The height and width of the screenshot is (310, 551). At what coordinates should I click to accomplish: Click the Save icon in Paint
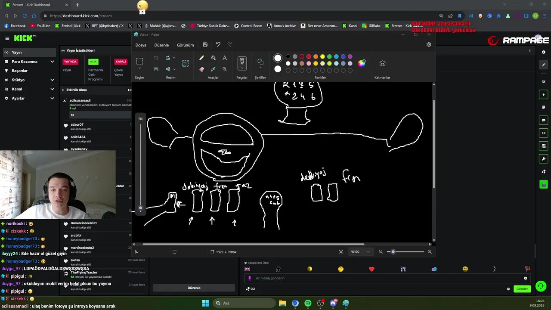coord(205,45)
